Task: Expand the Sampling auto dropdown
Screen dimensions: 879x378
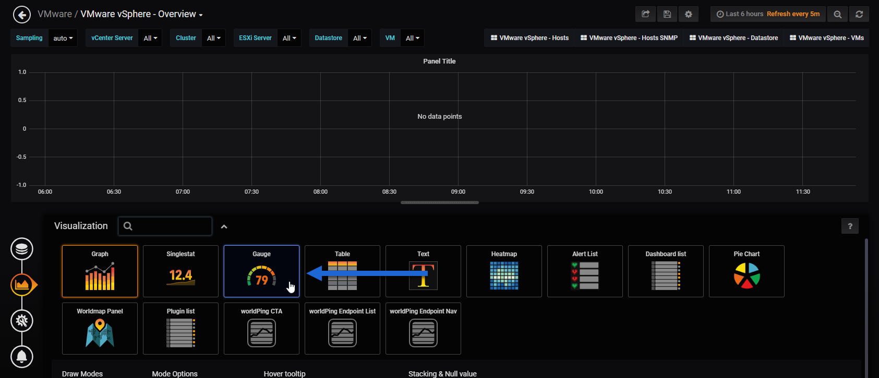Action: tap(63, 38)
